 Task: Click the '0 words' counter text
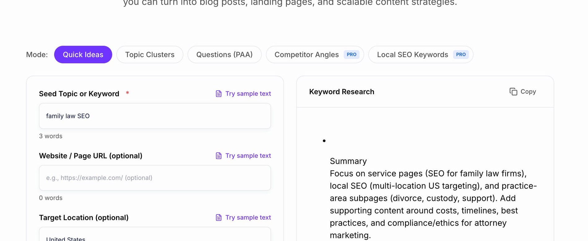click(50, 198)
